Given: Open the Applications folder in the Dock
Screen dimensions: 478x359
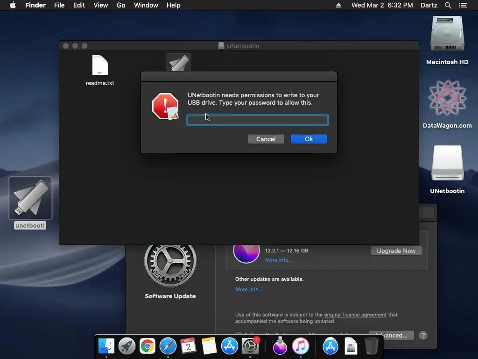Looking at the screenshot, I should [x=330, y=346].
